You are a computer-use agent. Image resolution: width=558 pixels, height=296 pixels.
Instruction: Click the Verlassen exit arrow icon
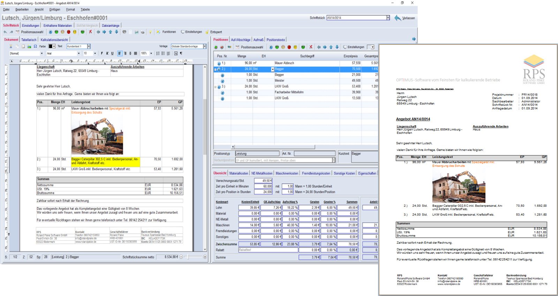click(x=398, y=18)
